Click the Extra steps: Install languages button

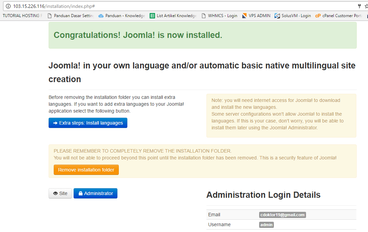[88, 123]
